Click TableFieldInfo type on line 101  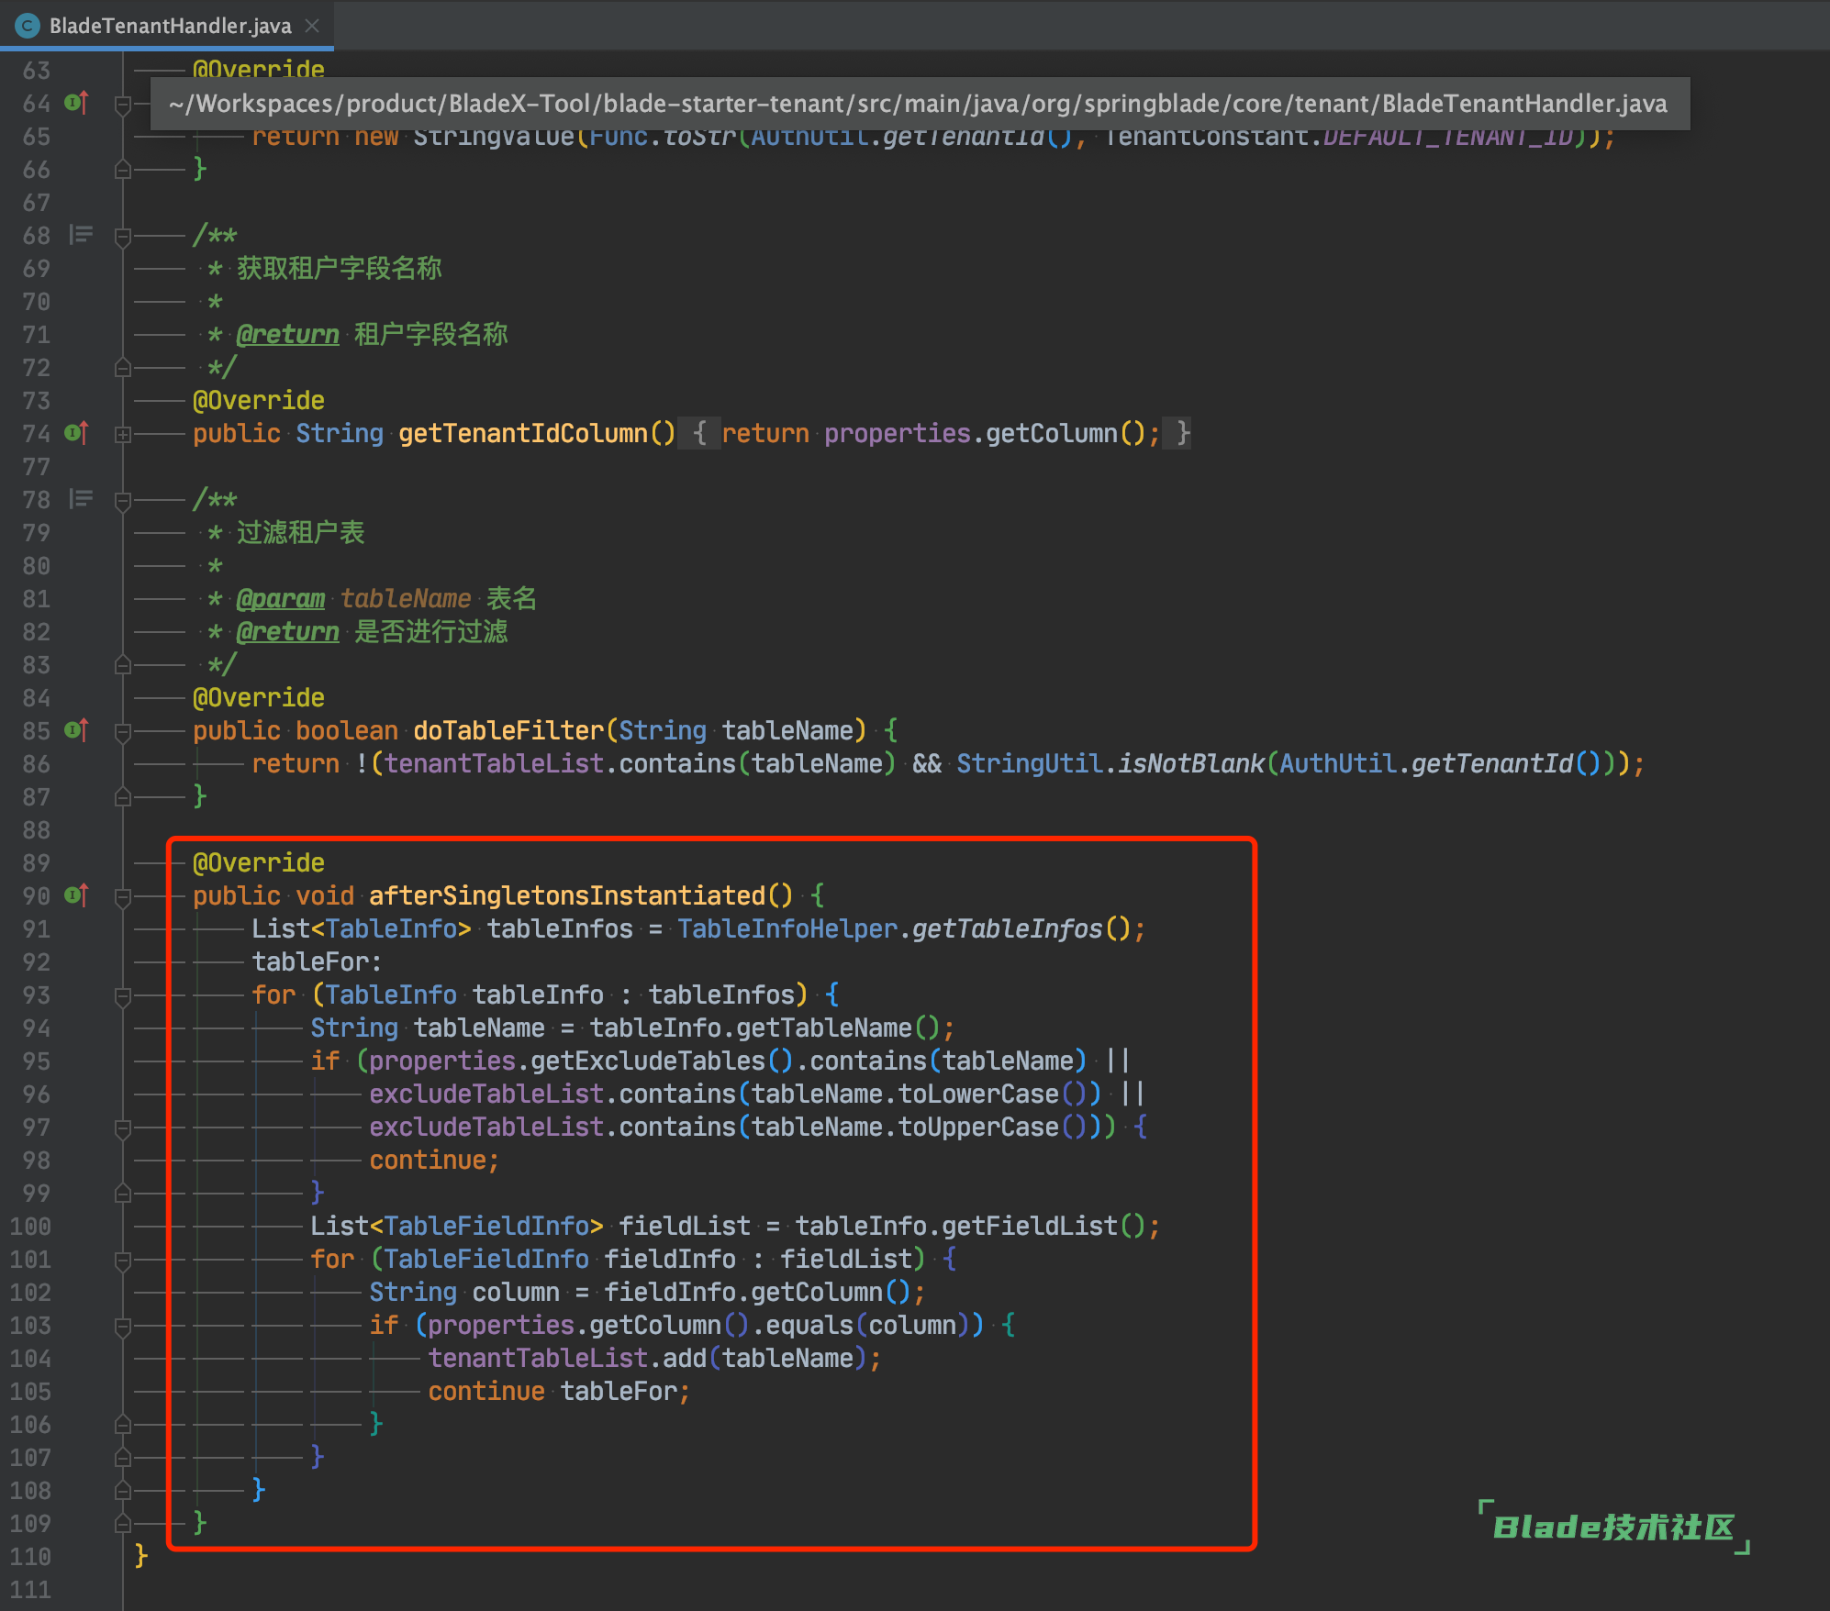click(x=486, y=1260)
